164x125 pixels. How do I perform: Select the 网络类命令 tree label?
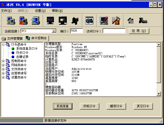pos(19,65)
